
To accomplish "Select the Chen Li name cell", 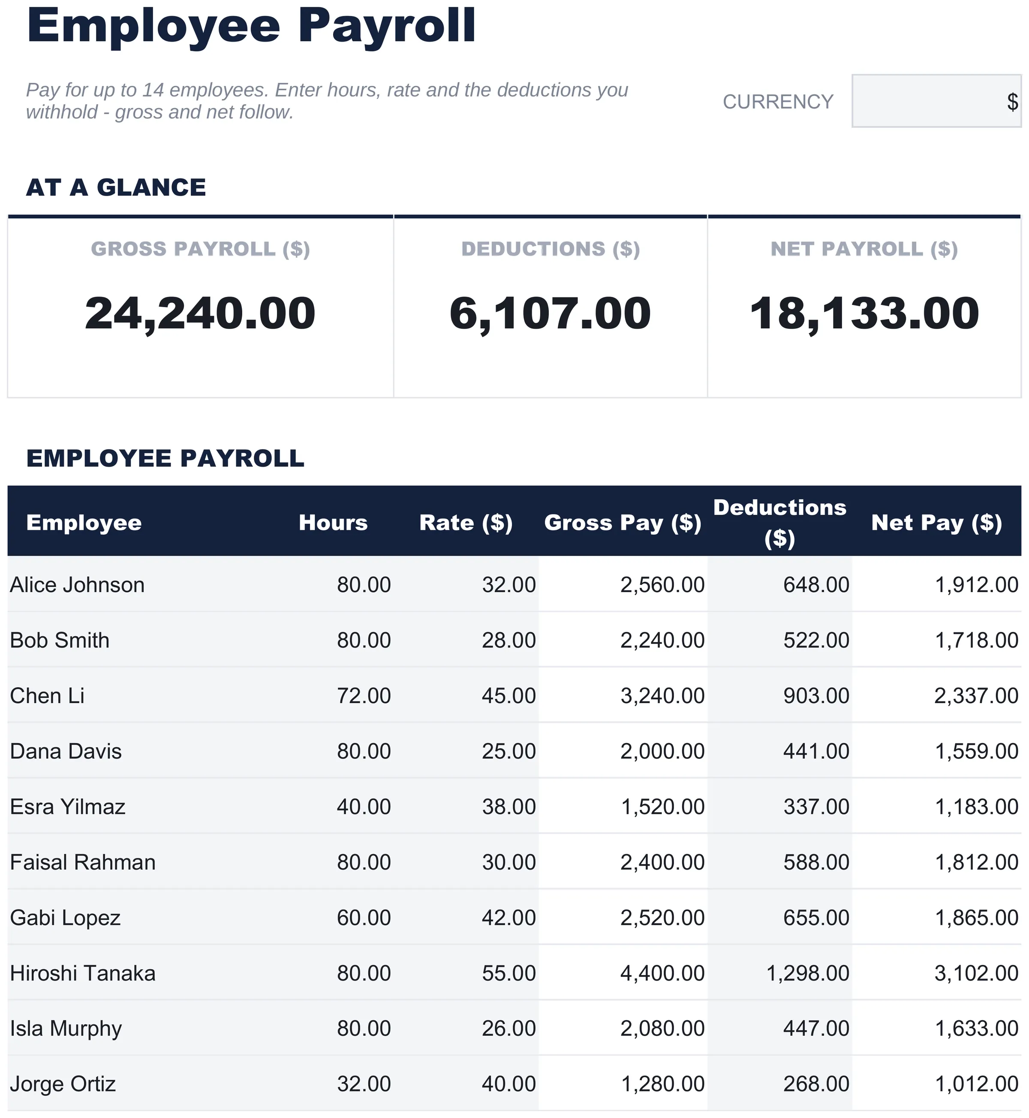I will pos(47,696).
